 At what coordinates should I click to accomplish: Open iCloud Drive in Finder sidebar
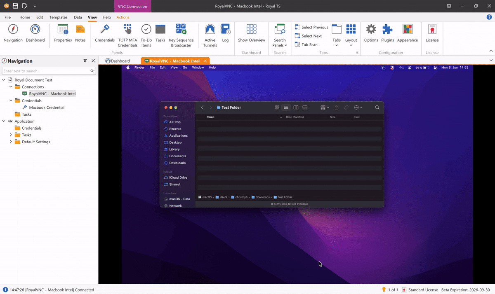(178, 177)
